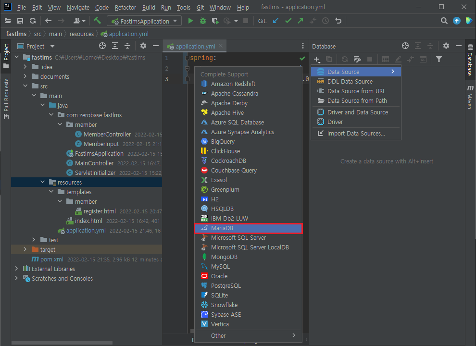Run with coverage shield icon
Screen dimensions: 476x346
coord(215,21)
